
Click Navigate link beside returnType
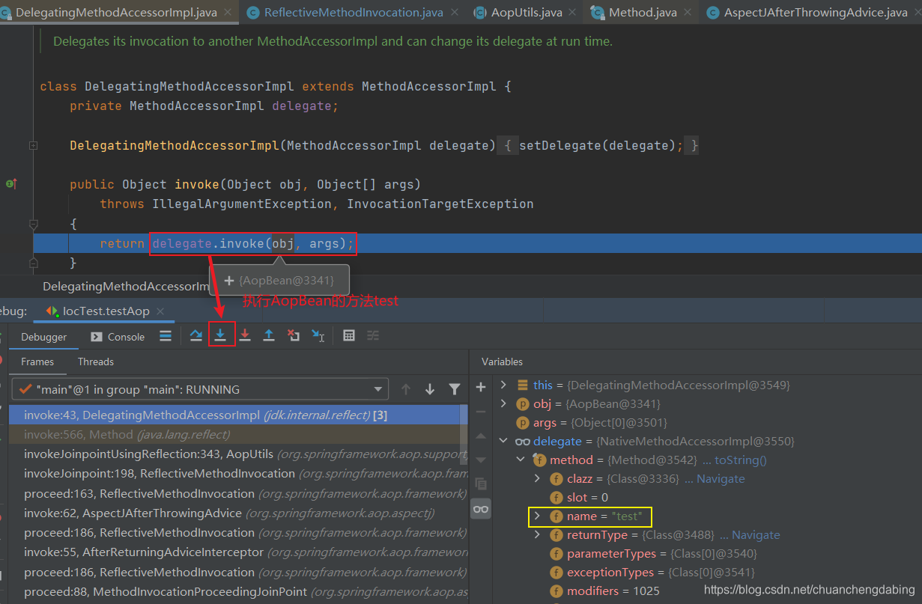(756, 534)
